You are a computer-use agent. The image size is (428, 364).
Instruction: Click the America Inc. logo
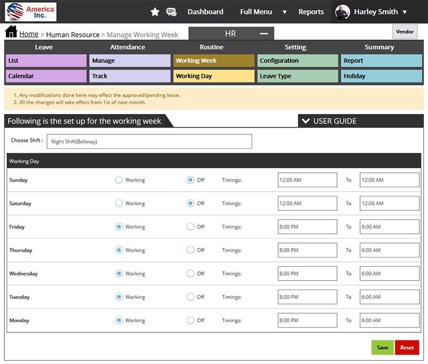click(31, 12)
